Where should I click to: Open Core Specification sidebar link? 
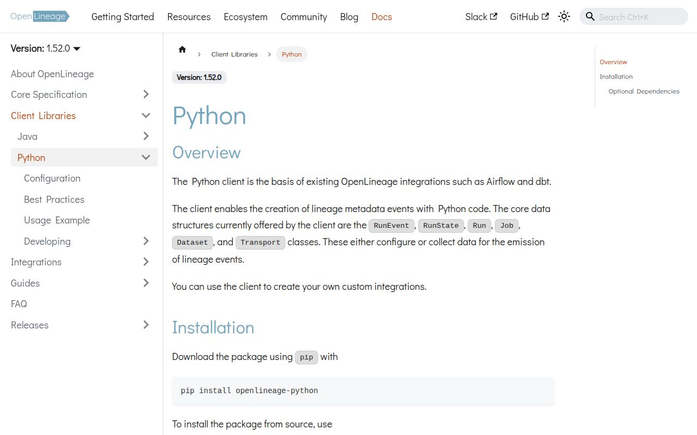point(49,95)
